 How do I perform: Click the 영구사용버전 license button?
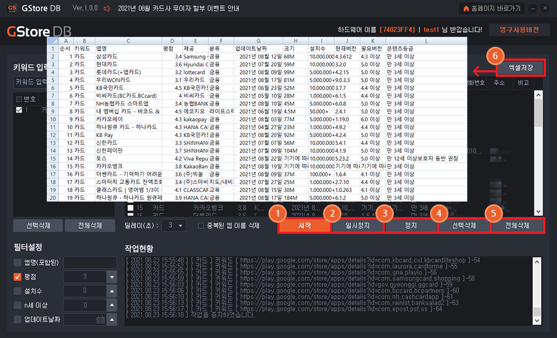tap(519, 30)
